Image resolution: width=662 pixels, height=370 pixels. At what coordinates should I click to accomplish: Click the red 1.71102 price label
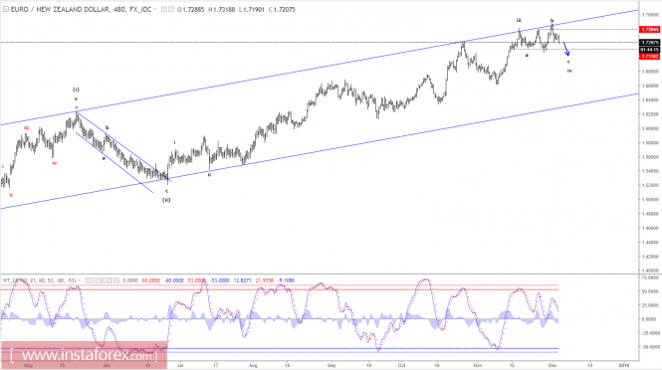[x=650, y=56]
